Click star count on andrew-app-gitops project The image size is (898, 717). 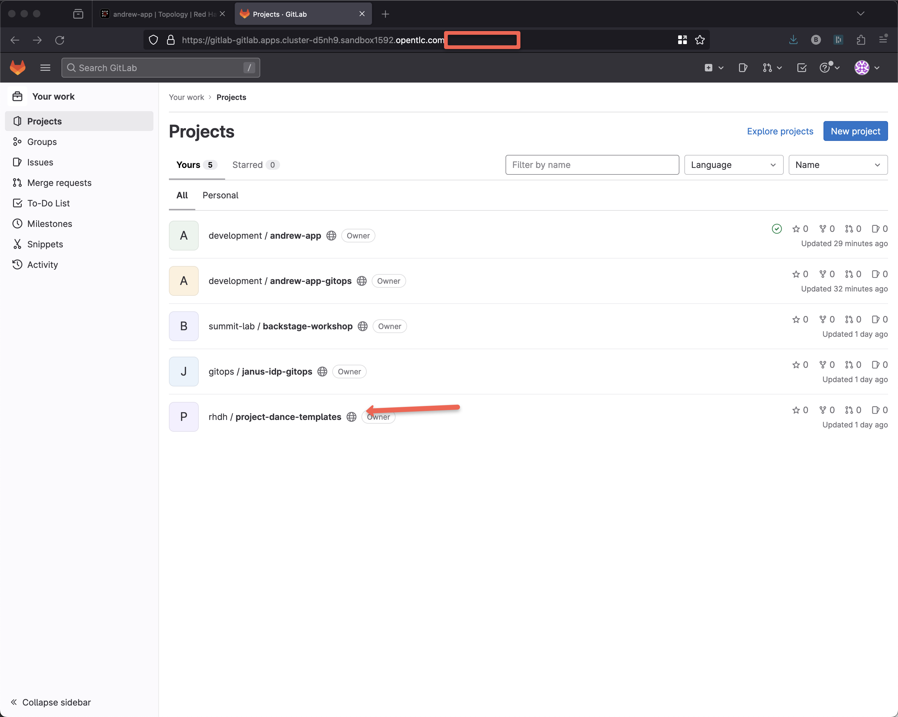[x=800, y=274]
